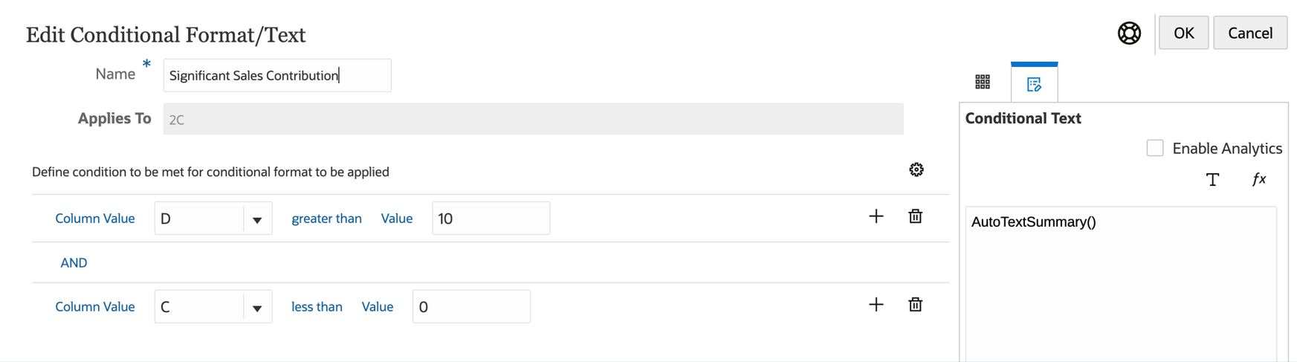Click the AutoTextSummary() text area
Viewport: 1297px width, 362px height.
coord(1120,282)
